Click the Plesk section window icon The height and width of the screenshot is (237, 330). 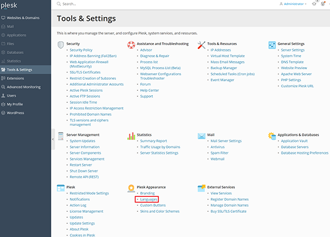point(61,188)
